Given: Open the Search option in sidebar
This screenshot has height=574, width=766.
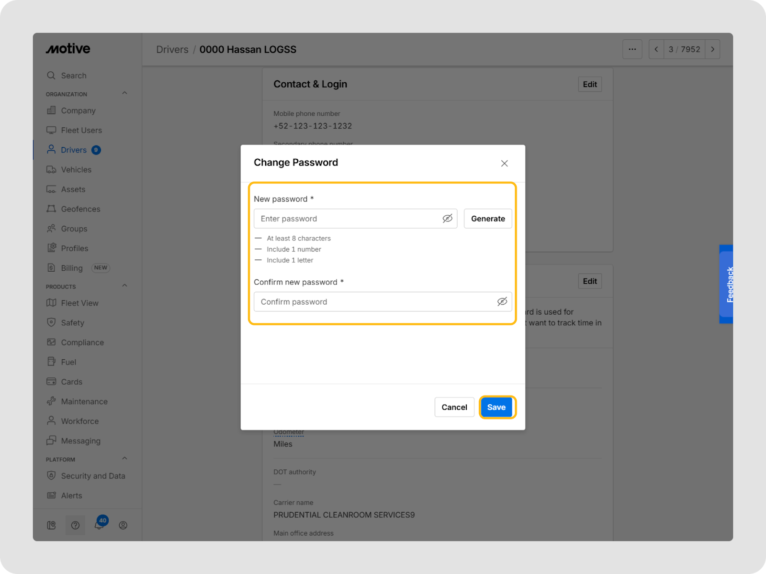Looking at the screenshot, I should pos(74,76).
